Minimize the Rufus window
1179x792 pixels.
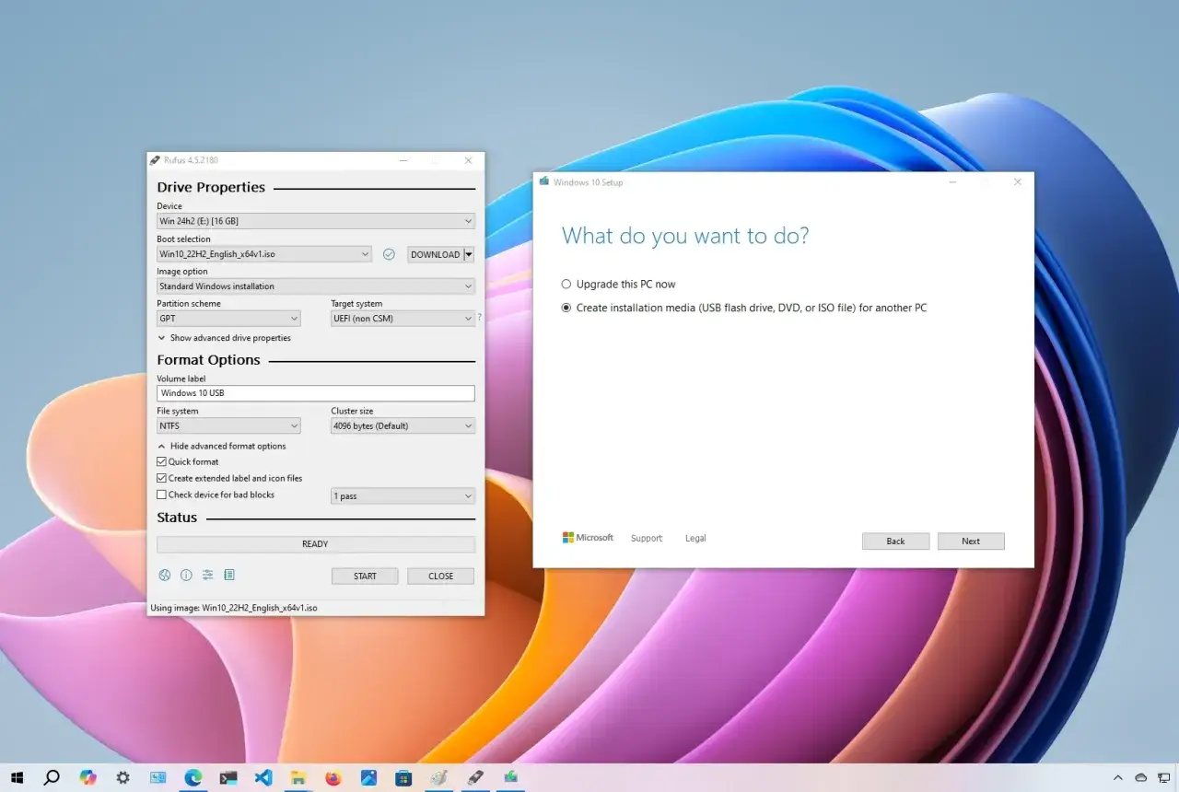(x=403, y=160)
